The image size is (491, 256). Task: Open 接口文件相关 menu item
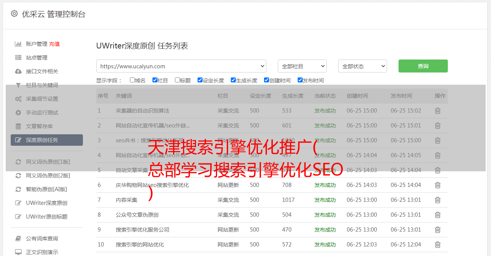[42, 71]
